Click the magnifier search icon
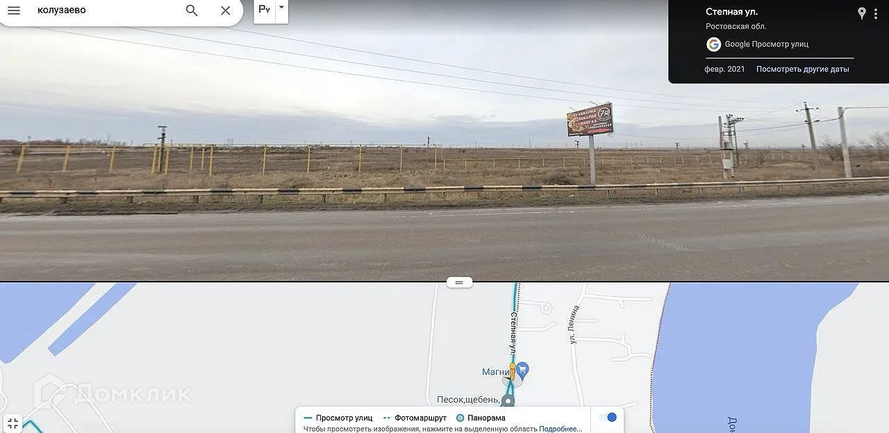Viewport: 889px width, 433px height. [x=192, y=10]
